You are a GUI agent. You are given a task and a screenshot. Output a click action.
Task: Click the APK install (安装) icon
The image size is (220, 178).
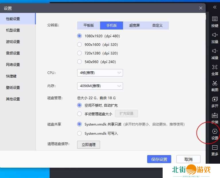[215, 115]
